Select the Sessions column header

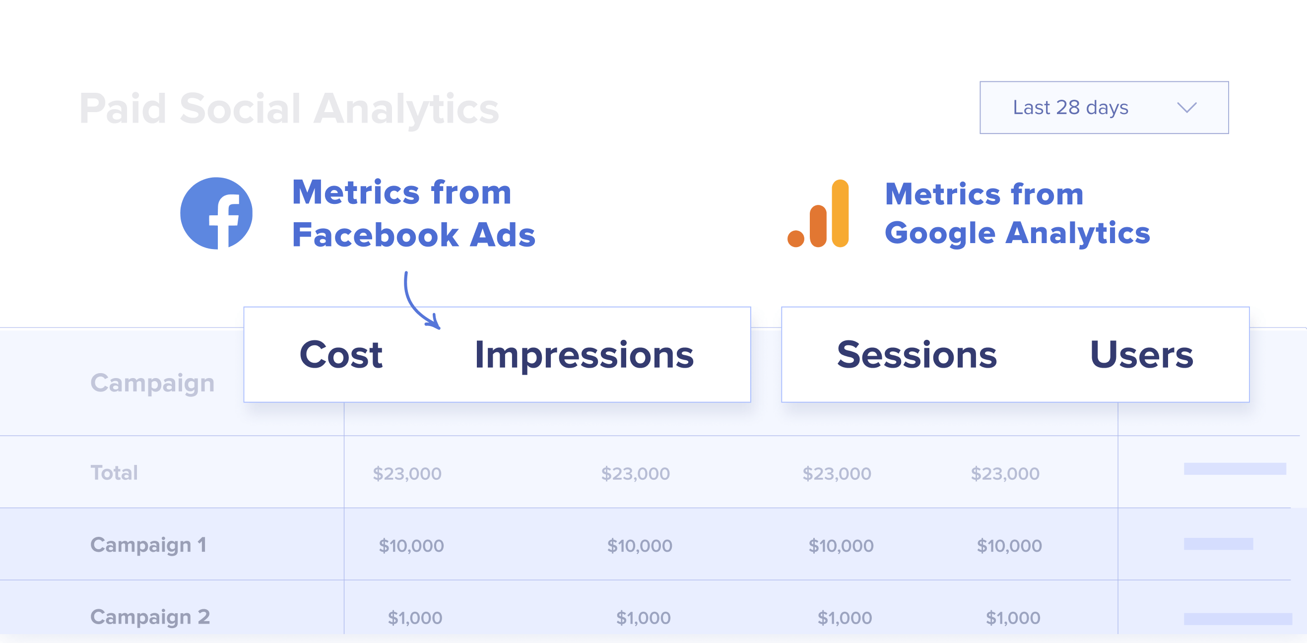pos(917,355)
